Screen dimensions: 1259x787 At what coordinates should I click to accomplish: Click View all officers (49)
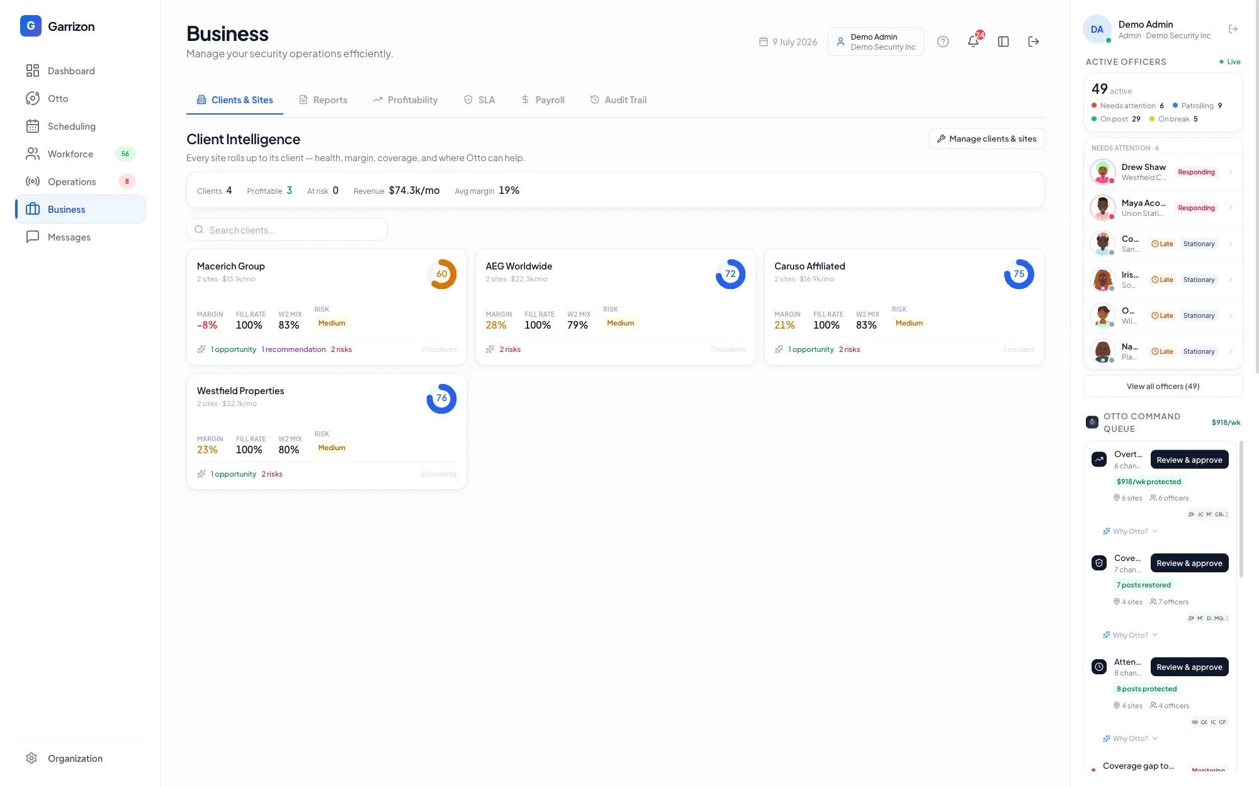pos(1163,386)
